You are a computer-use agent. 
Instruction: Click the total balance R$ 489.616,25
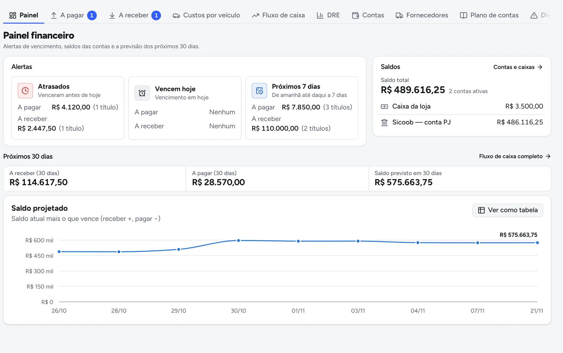tap(413, 90)
